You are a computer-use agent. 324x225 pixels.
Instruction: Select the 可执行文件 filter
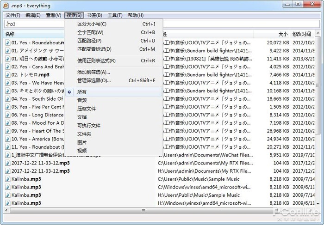click(x=114, y=126)
